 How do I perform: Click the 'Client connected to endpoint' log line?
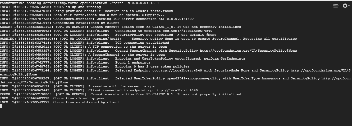pyautogui.click(x=99, y=90)
